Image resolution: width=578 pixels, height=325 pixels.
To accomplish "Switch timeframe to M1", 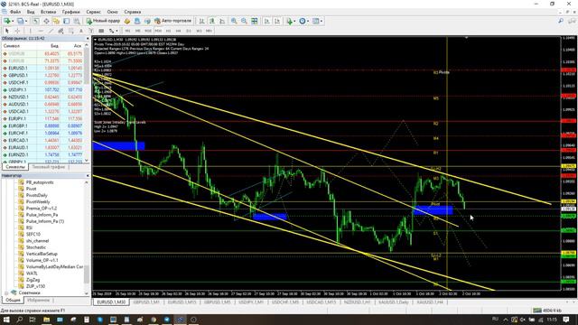I will [x=127, y=31].
